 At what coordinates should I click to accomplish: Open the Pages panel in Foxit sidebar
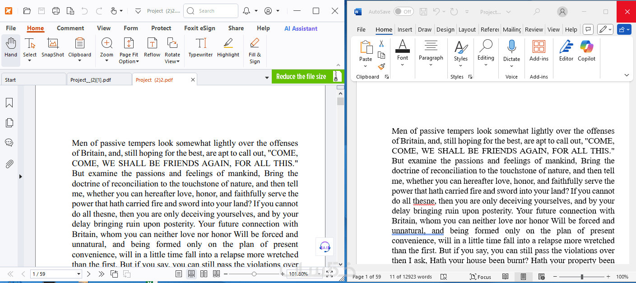[x=9, y=123]
